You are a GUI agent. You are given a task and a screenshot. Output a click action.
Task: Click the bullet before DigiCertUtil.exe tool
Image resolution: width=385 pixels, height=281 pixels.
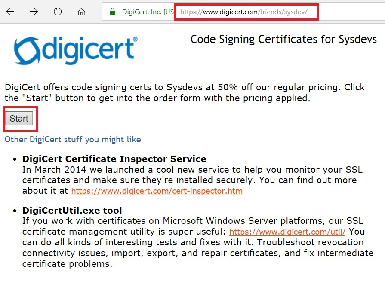15,211
